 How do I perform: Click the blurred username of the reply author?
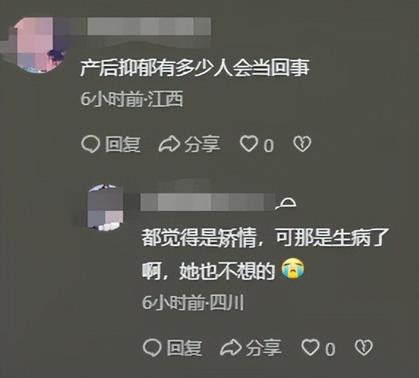(x=207, y=202)
